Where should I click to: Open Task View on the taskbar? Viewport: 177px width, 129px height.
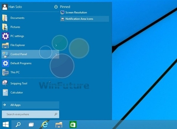coord(31,125)
